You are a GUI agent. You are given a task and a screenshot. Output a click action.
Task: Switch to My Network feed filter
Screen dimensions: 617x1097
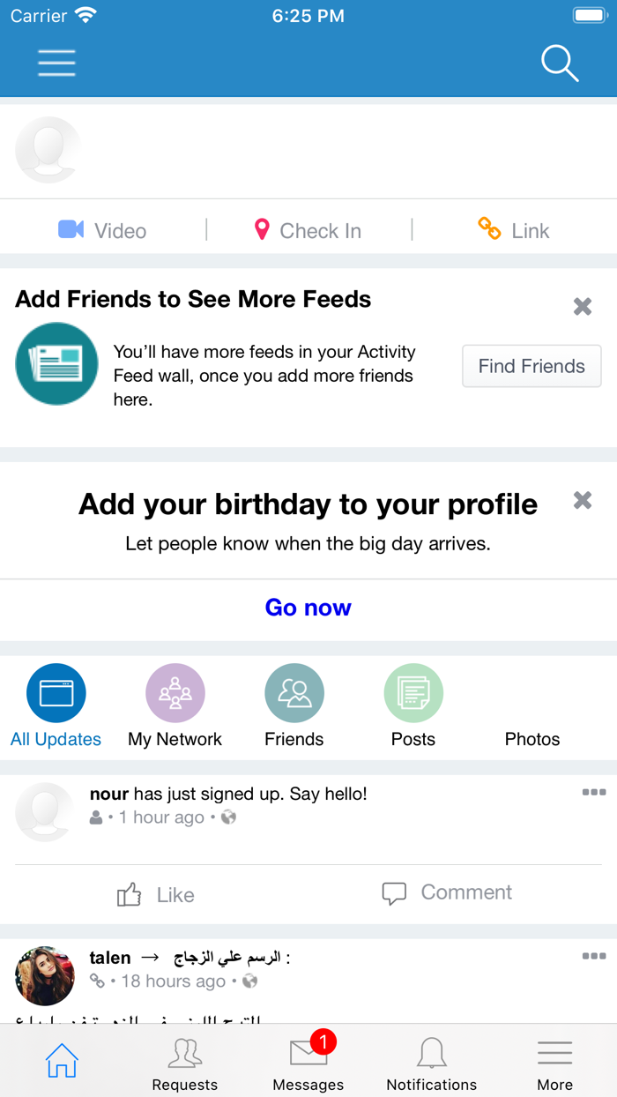pos(175,706)
